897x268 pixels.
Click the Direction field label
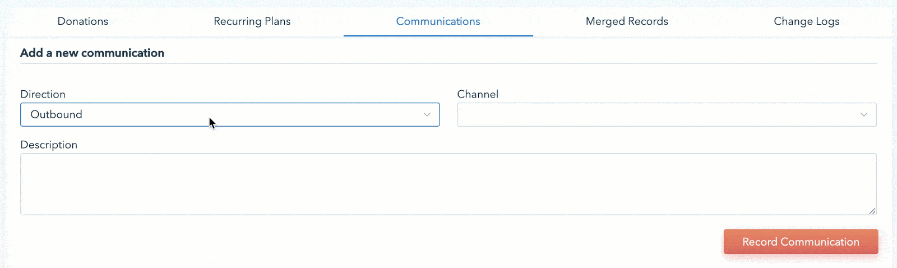(x=43, y=94)
